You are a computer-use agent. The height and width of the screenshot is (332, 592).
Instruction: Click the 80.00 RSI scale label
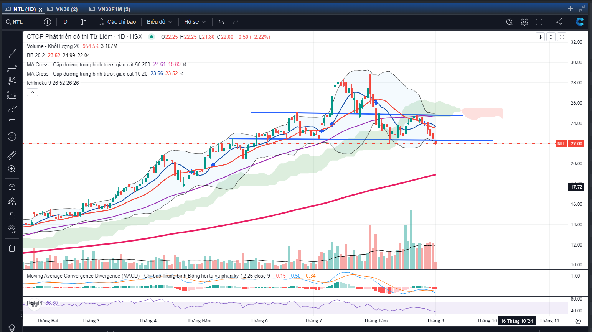click(576, 299)
